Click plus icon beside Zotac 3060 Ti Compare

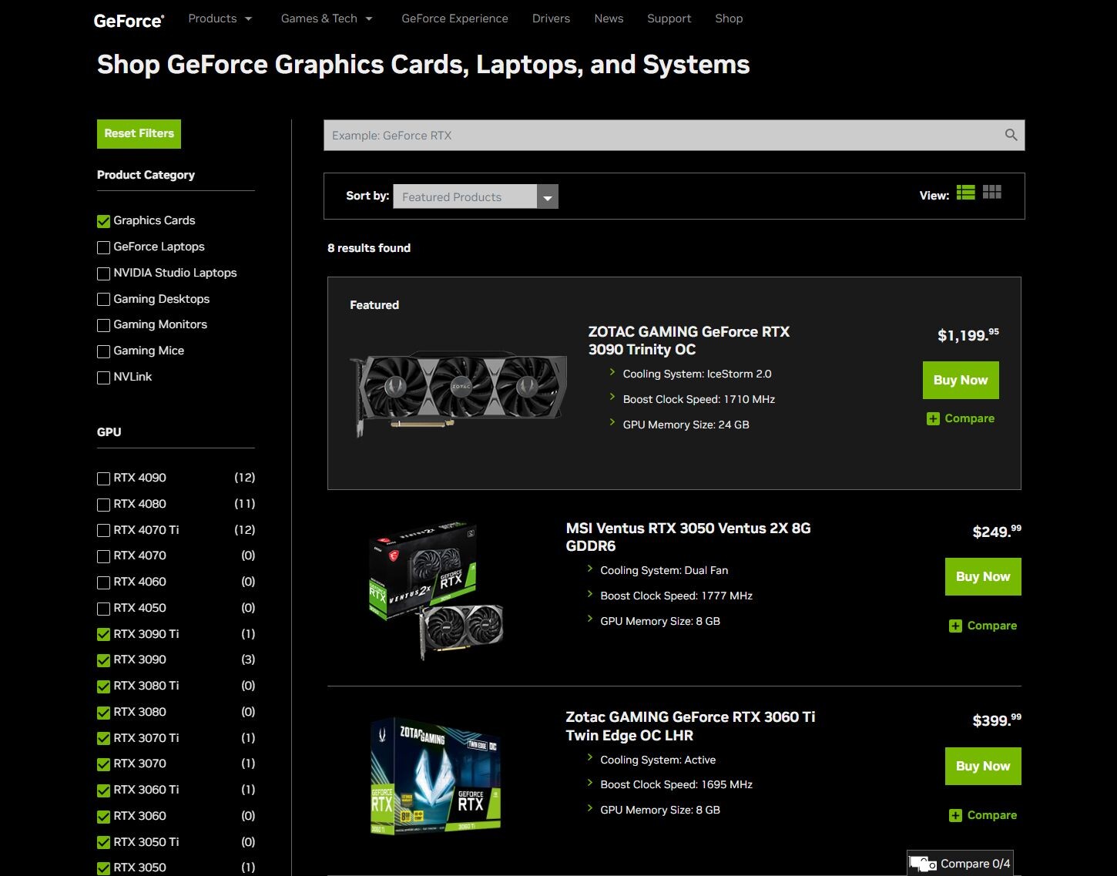(x=955, y=816)
